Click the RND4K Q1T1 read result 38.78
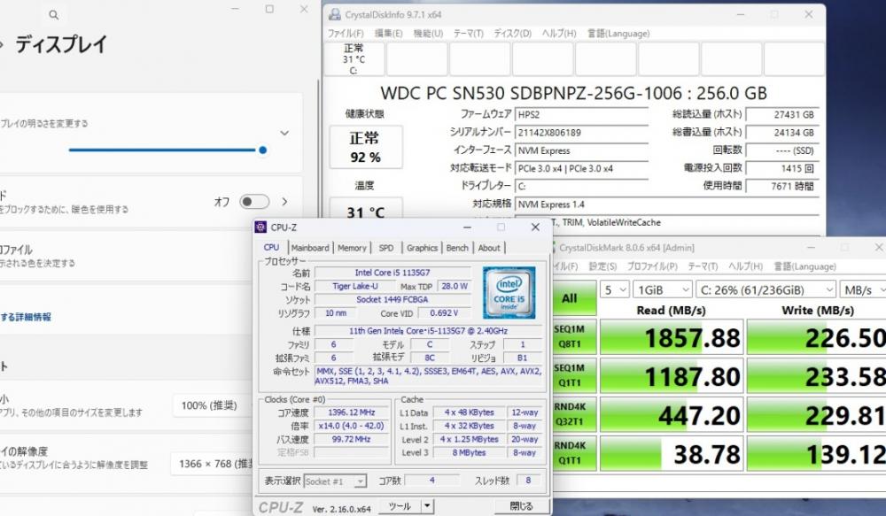This screenshot has height=516, width=886. click(672, 453)
